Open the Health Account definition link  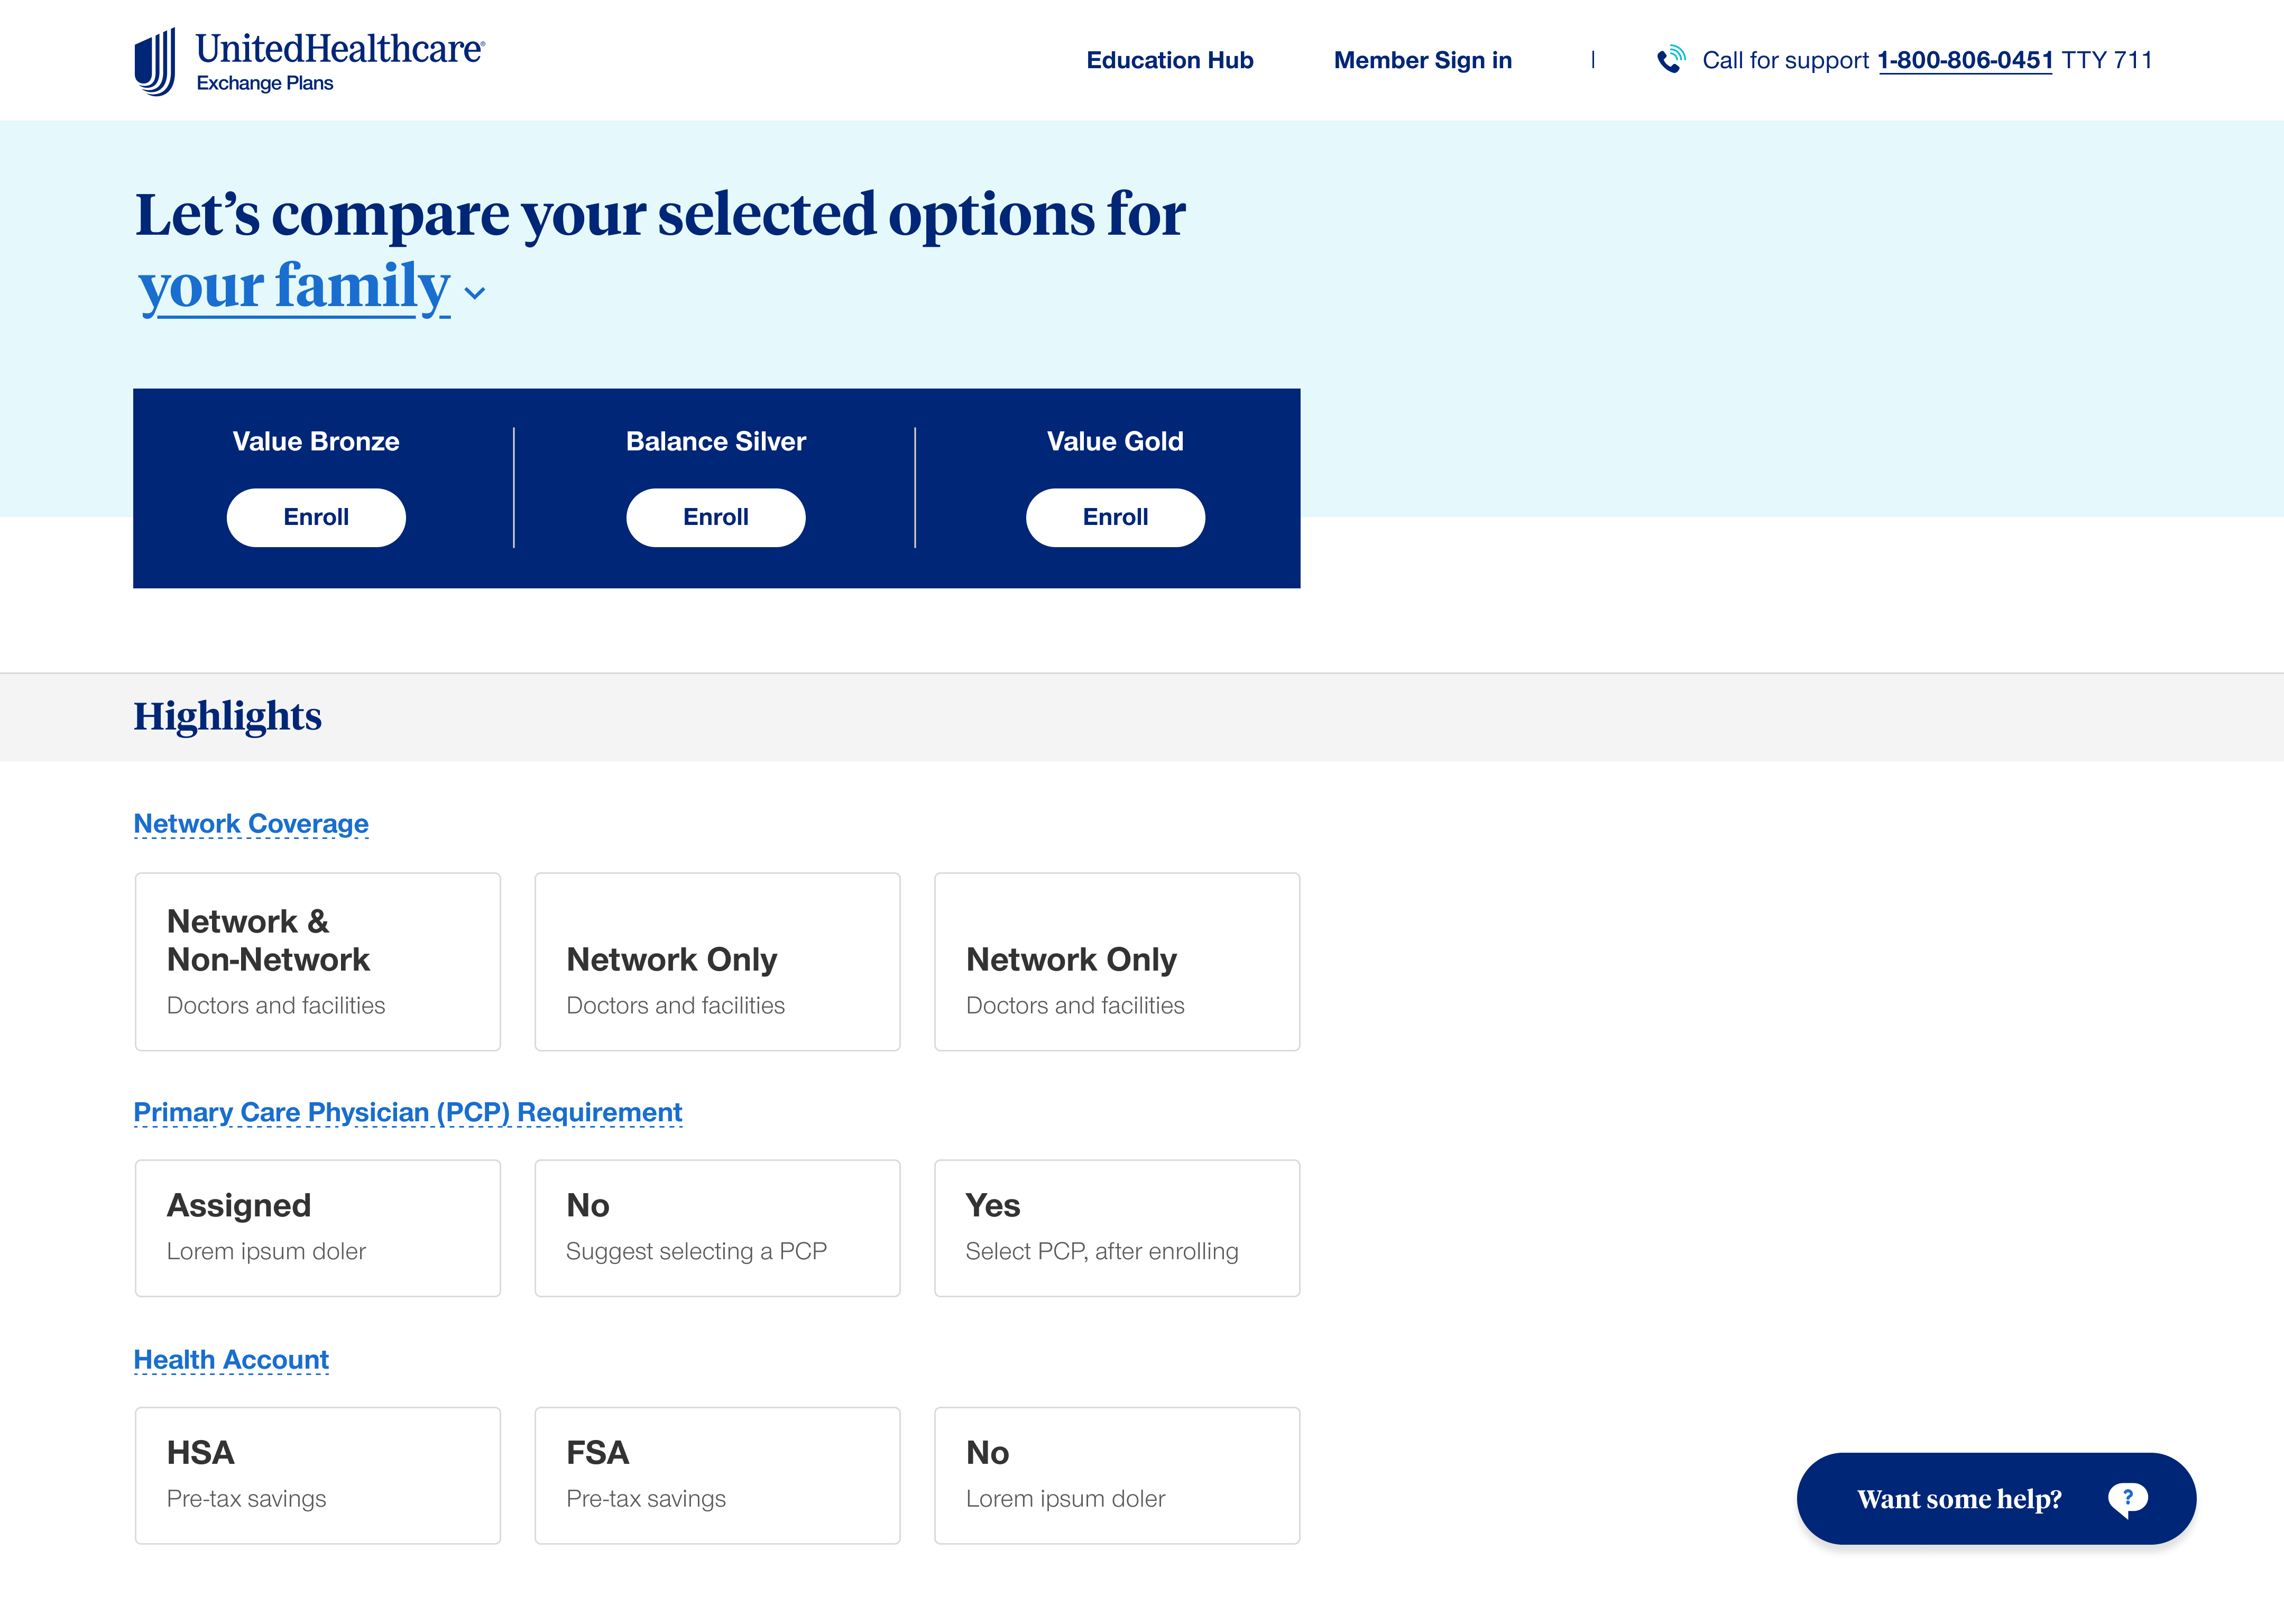[230, 1359]
